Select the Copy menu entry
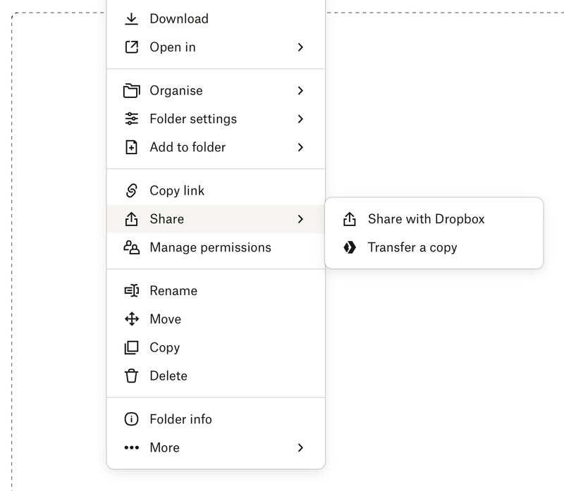Screen dimensions: 564x491 point(164,347)
